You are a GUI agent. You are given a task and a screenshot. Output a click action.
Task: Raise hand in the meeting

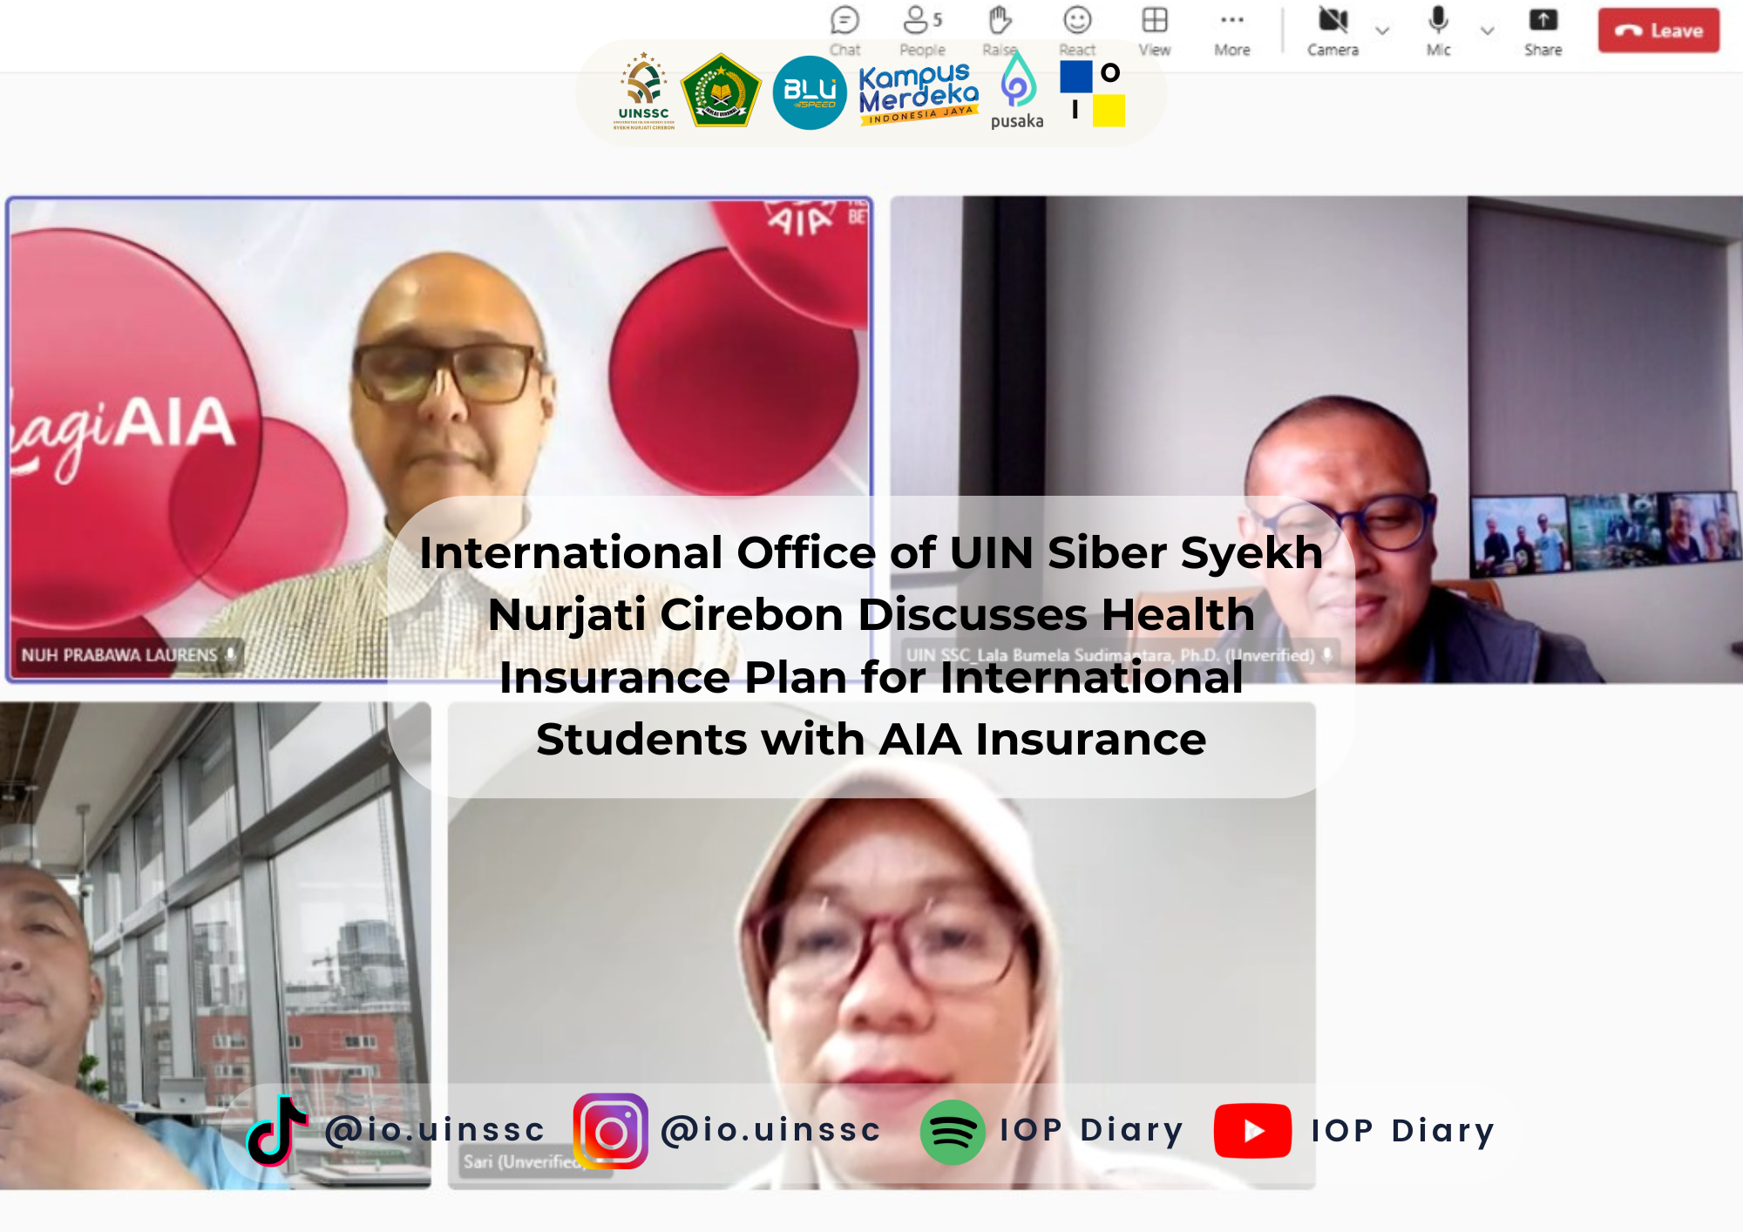click(x=1000, y=30)
